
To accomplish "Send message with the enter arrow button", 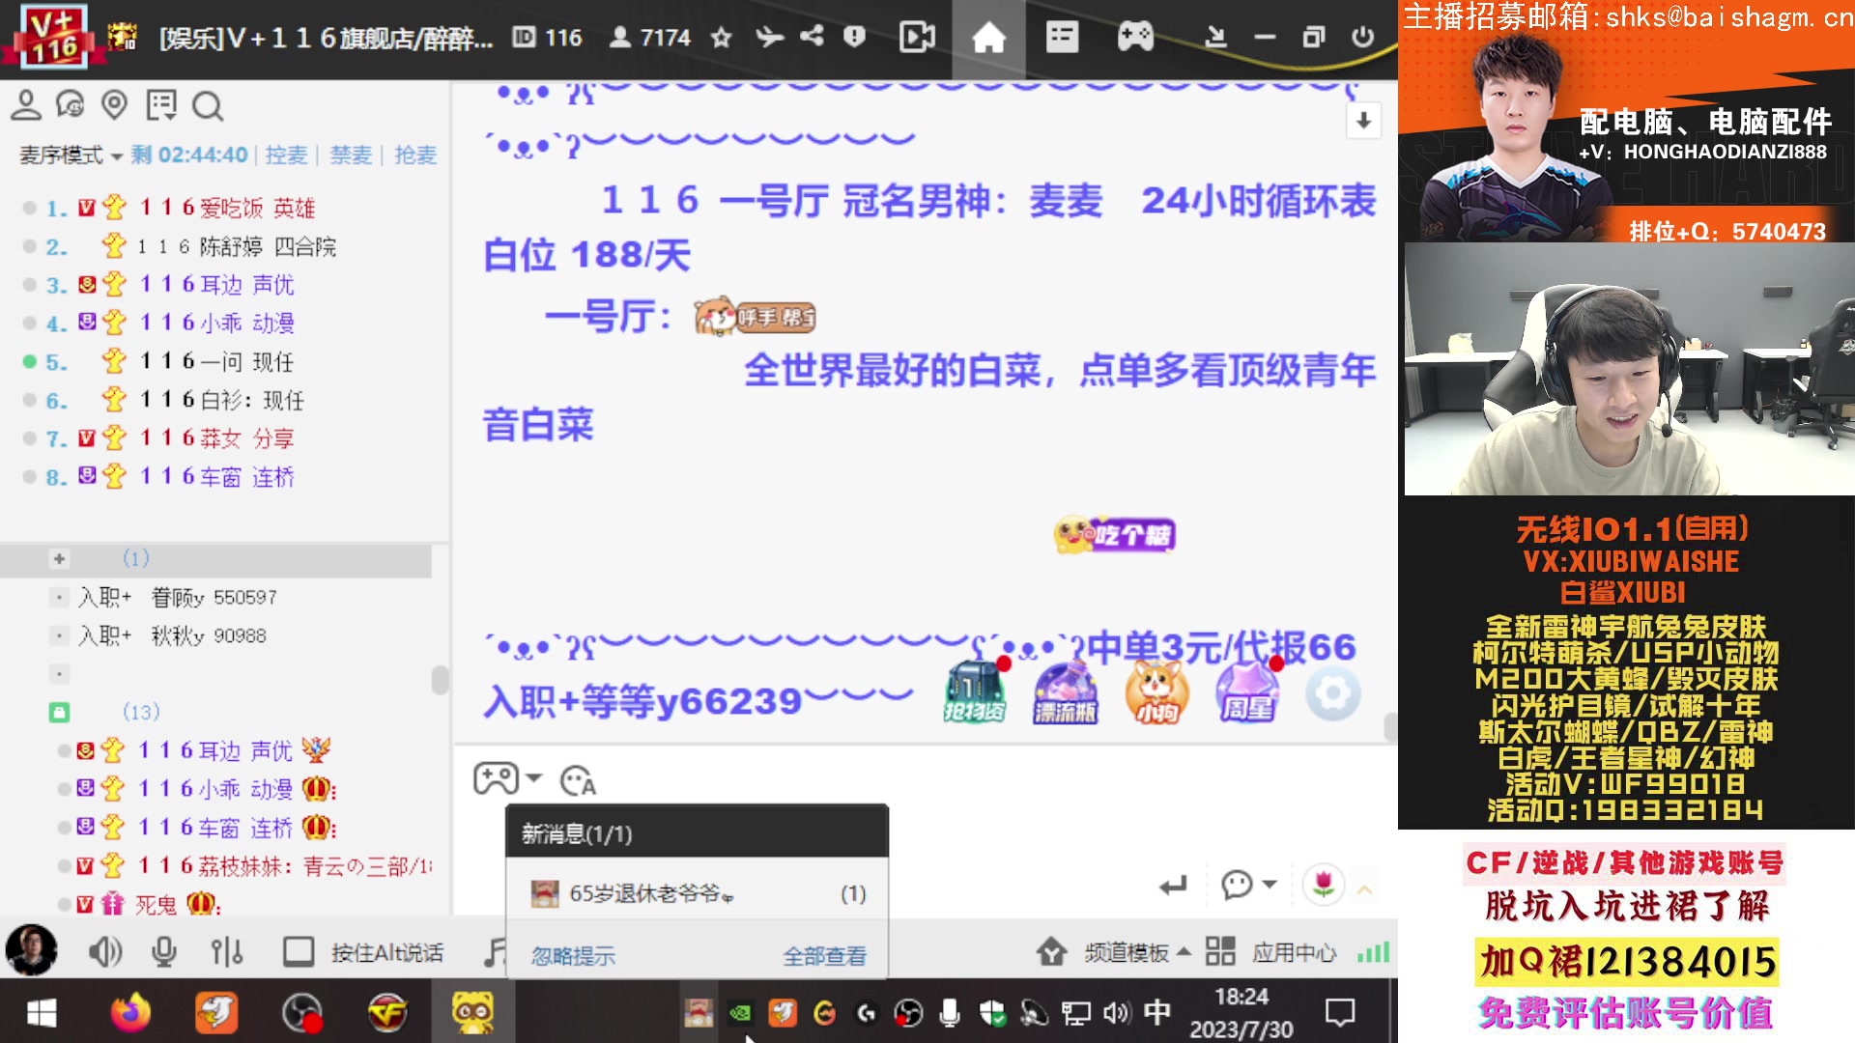I will click(x=1173, y=886).
